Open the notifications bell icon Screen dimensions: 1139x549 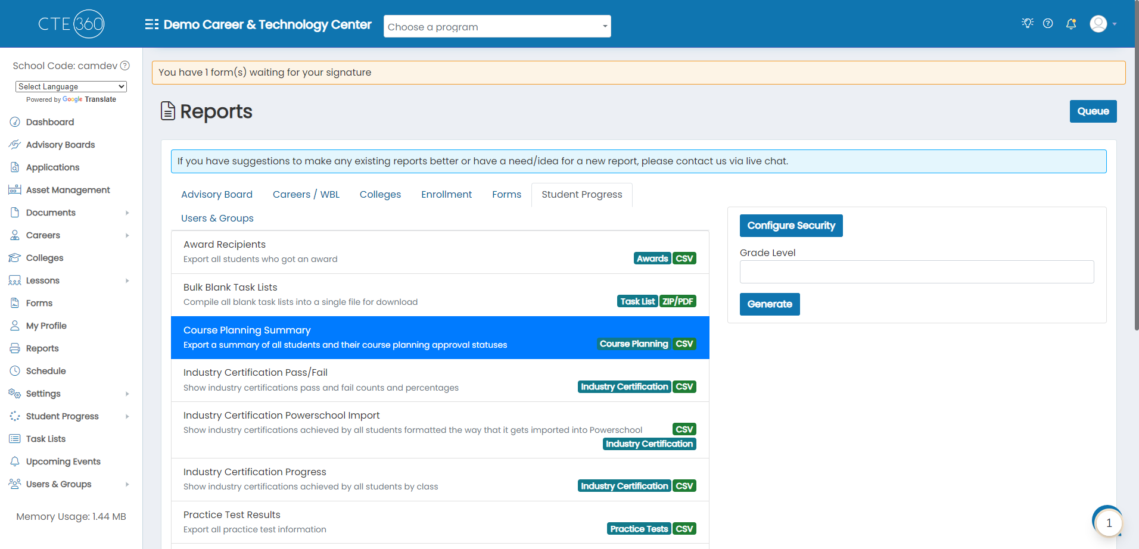point(1071,24)
